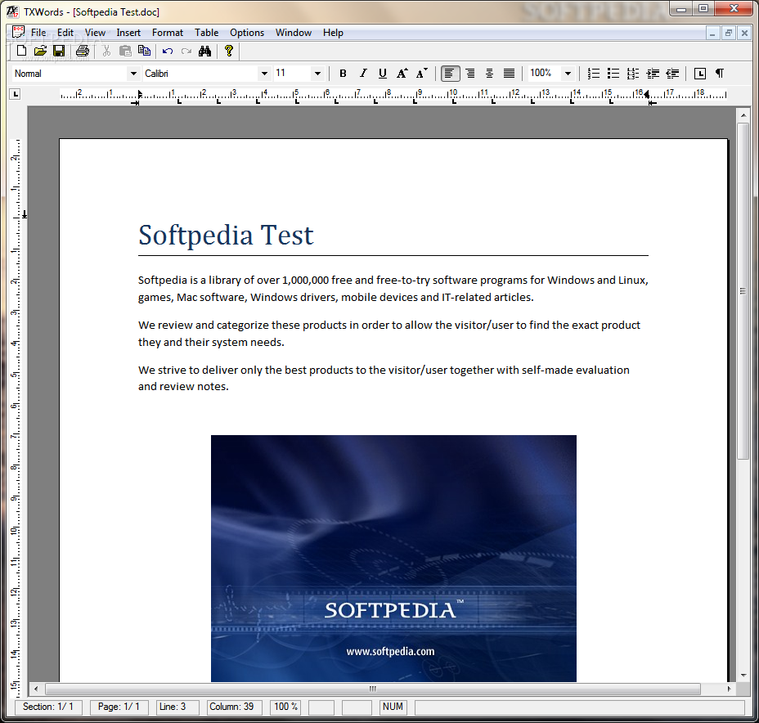Click the yellow question mark help icon
Screen dimensions: 759x723
(229, 51)
